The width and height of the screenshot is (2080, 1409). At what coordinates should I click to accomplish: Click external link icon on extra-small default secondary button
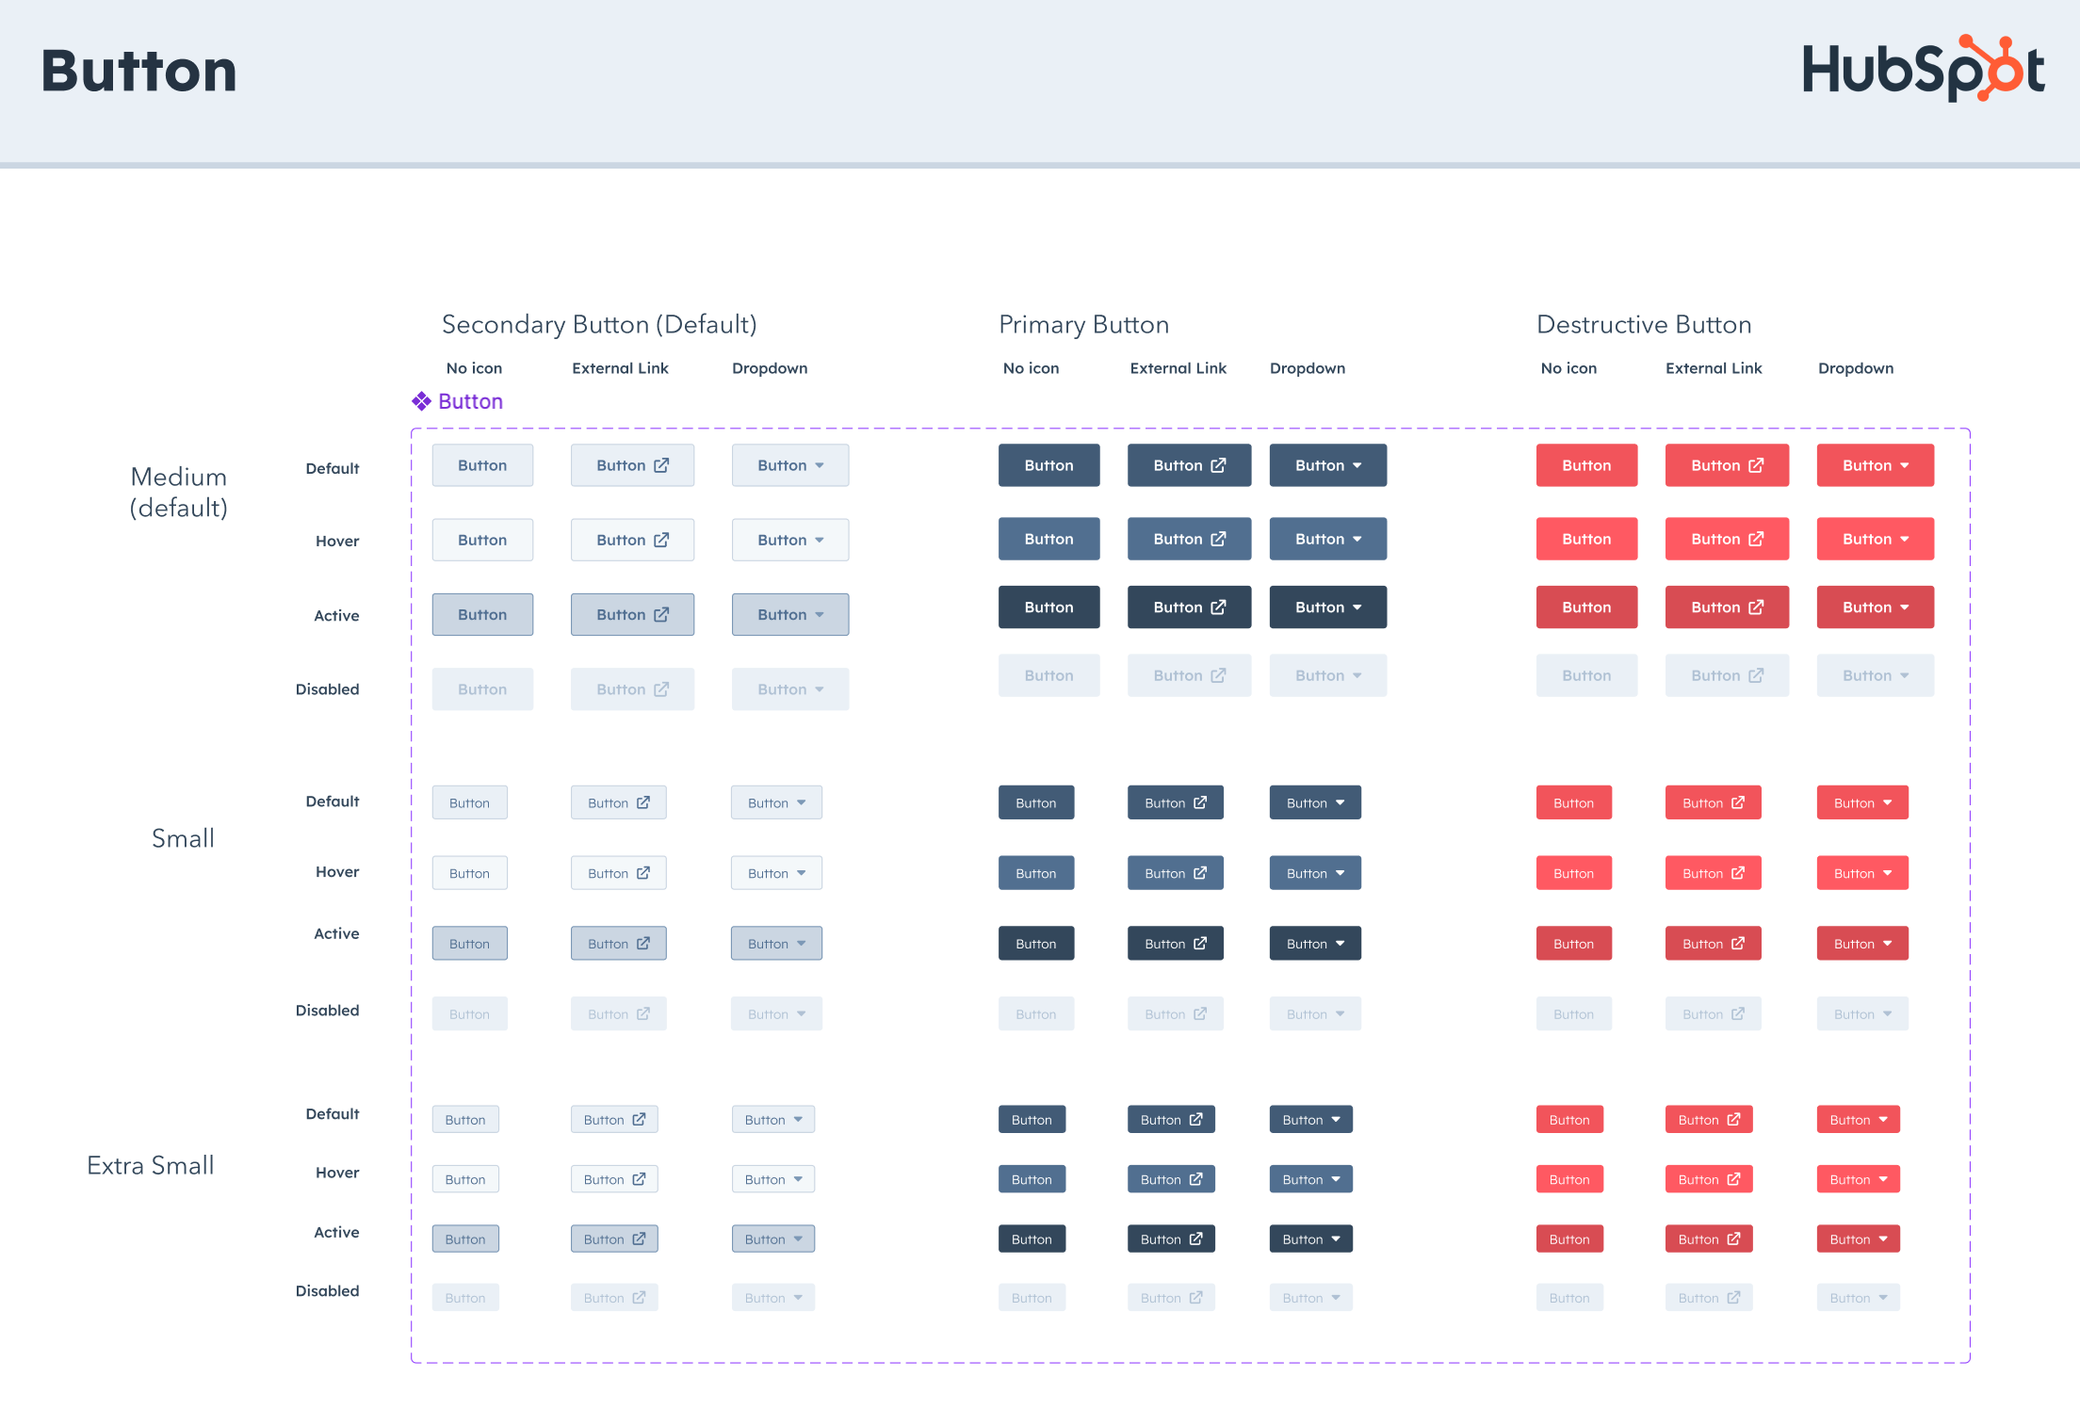(639, 1119)
